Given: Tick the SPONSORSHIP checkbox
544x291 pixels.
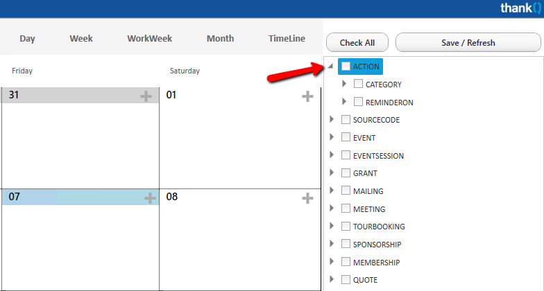Looking at the screenshot, I should [346, 244].
